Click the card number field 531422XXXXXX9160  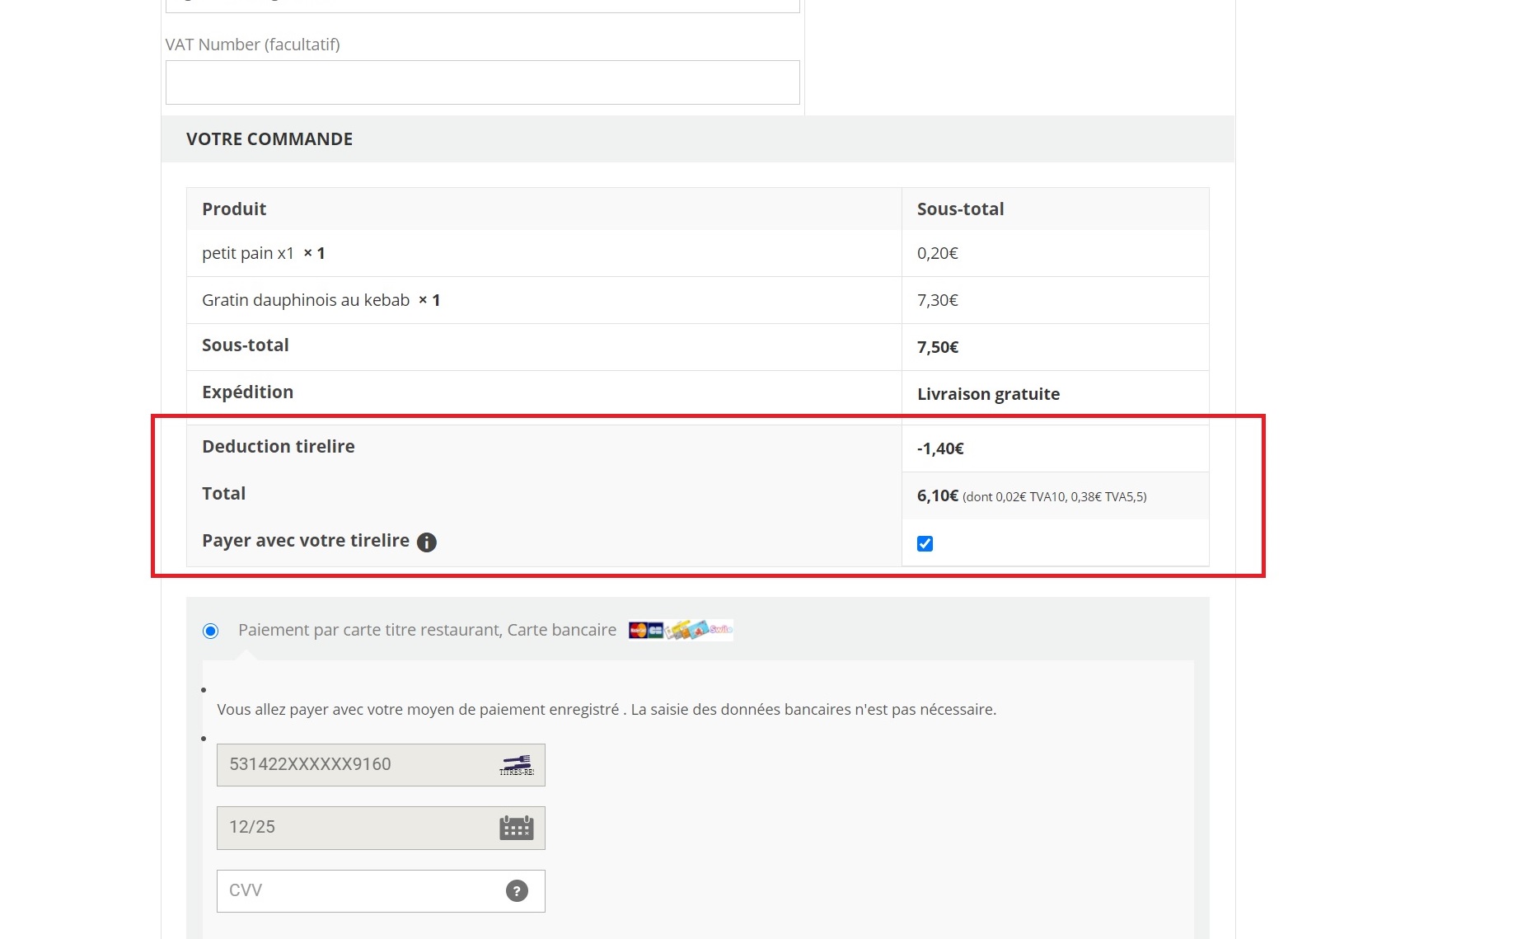click(381, 765)
